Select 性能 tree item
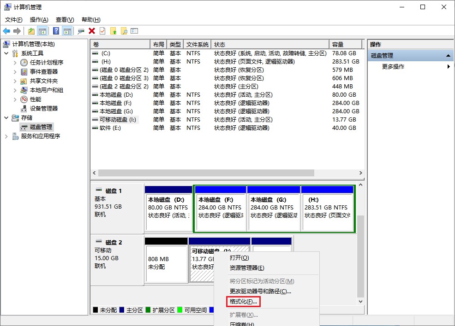455x326 pixels. [x=36, y=99]
